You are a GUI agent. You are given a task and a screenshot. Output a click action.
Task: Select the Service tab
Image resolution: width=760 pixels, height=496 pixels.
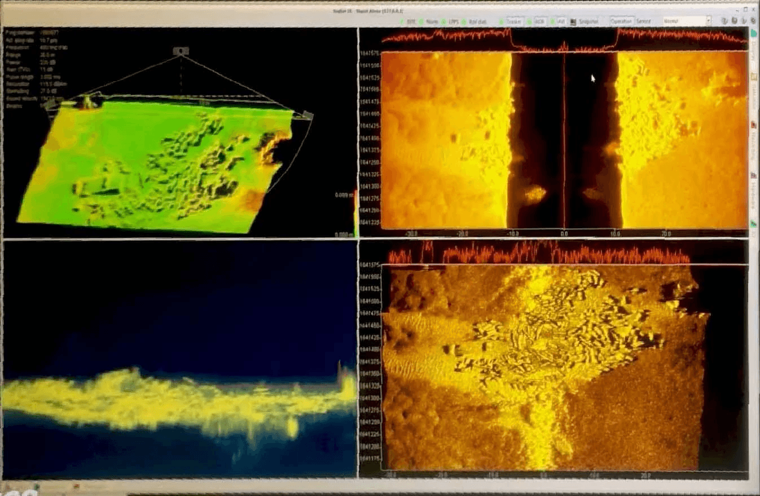pos(644,21)
